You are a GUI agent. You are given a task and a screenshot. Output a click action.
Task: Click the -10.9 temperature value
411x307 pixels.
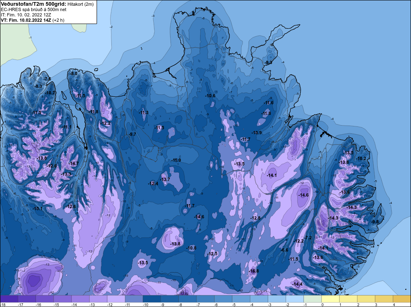click(x=257, y=133)
